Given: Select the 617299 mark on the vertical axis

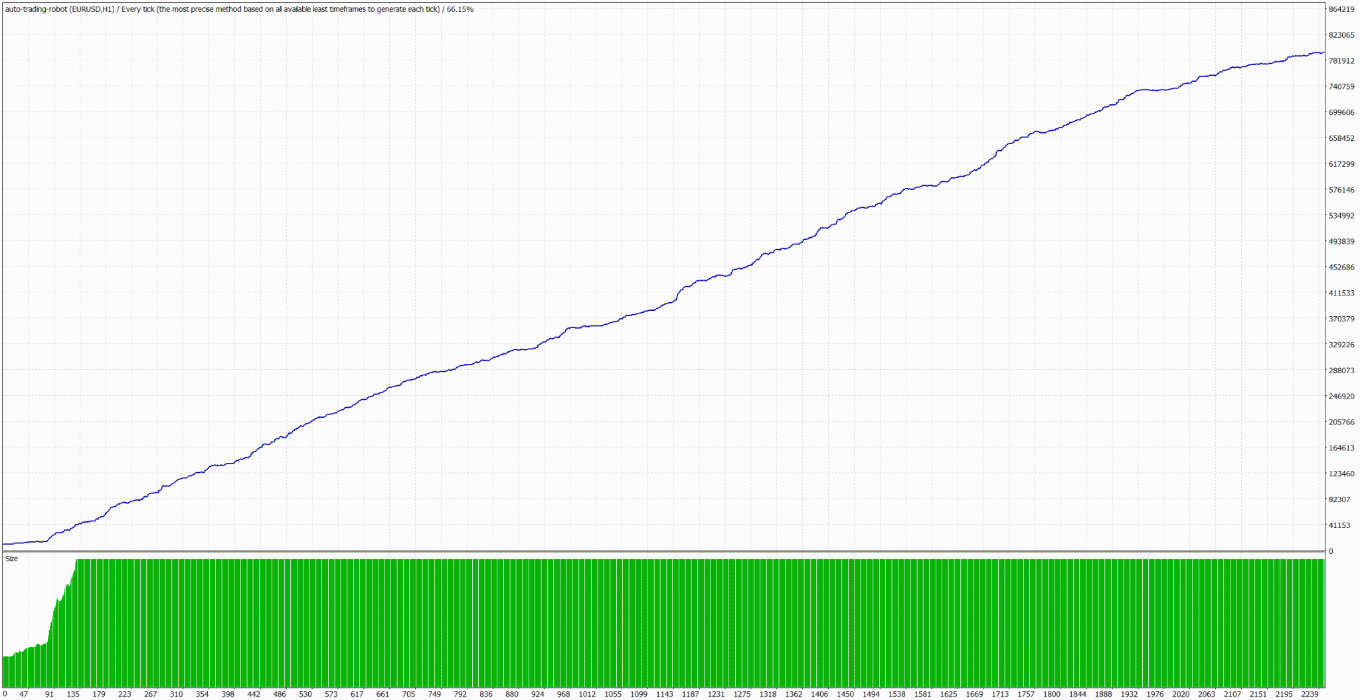Looking at the screenshot, I should click(1341, 164).
